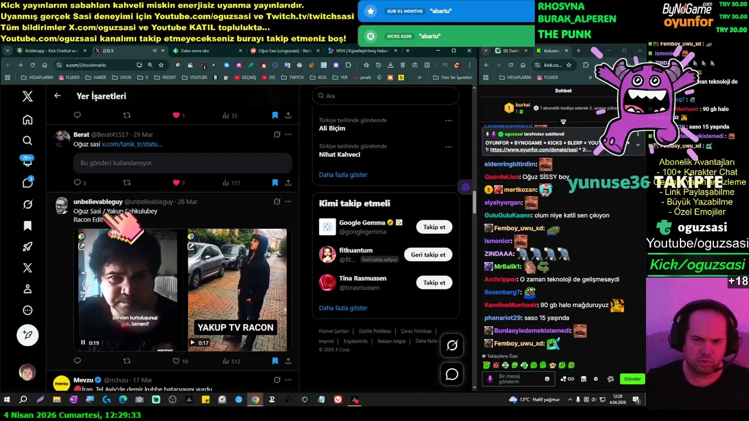749x421 pixels.
Task: Open emoji picker in Kick chat input
Action: (547, 379)
